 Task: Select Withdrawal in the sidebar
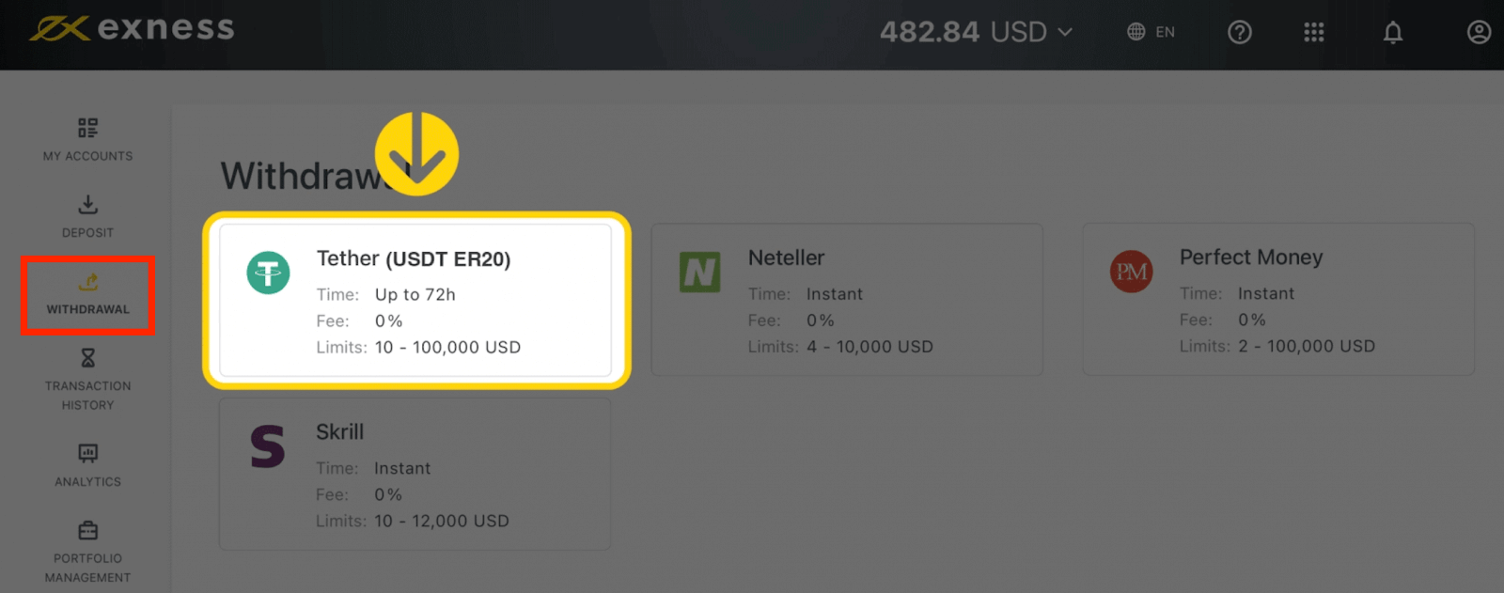[88, 293]
